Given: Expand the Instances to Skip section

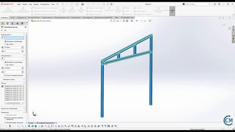Looking at the screenshot, I should click(24, 109).
